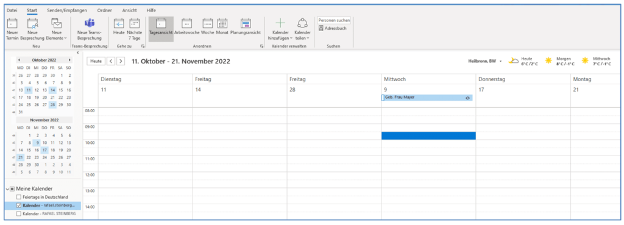Open the Planungsansicht view
The height and width of the screenshot is (225, 624).
[x=246, y=27]
